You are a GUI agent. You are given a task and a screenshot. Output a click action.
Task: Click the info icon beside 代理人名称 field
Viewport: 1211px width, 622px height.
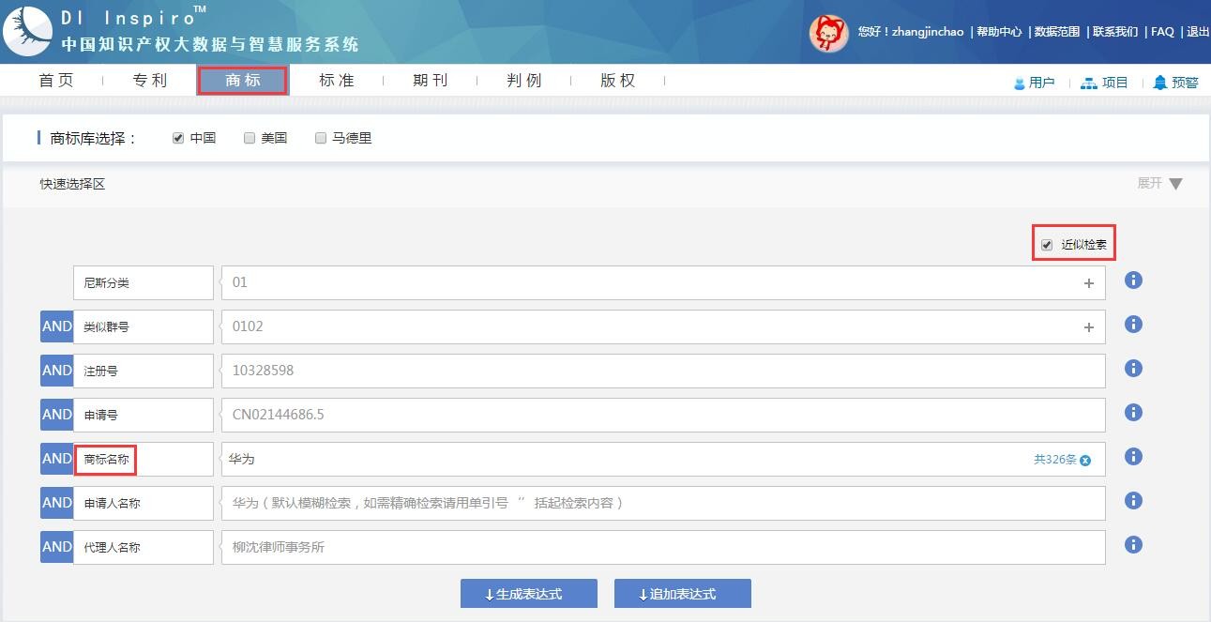pos(1133,545)
